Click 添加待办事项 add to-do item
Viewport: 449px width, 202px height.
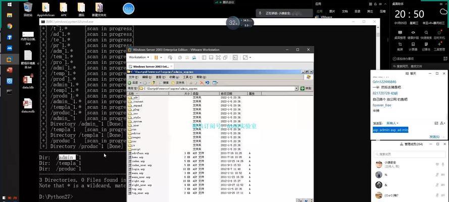click(x=403, y=59)
